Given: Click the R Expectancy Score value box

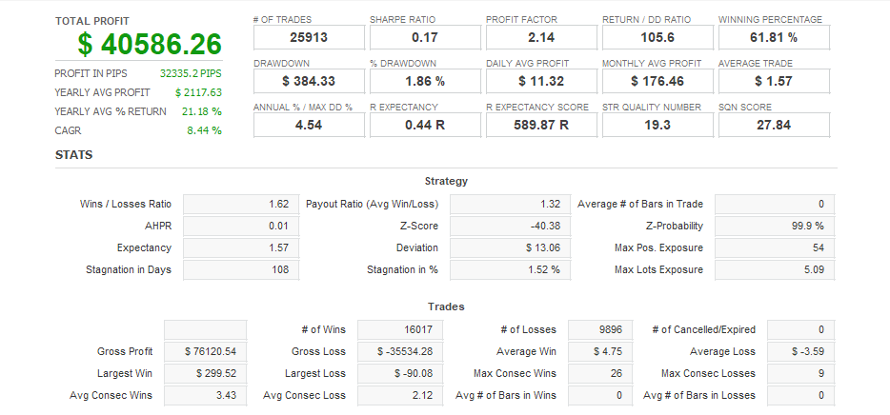Looking at the screenshot, I should click(x=541, y=125).
